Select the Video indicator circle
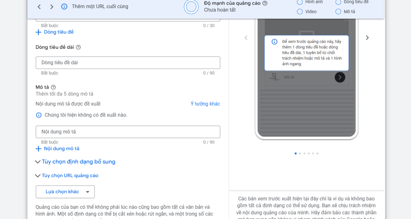 (x=300, y=11)
